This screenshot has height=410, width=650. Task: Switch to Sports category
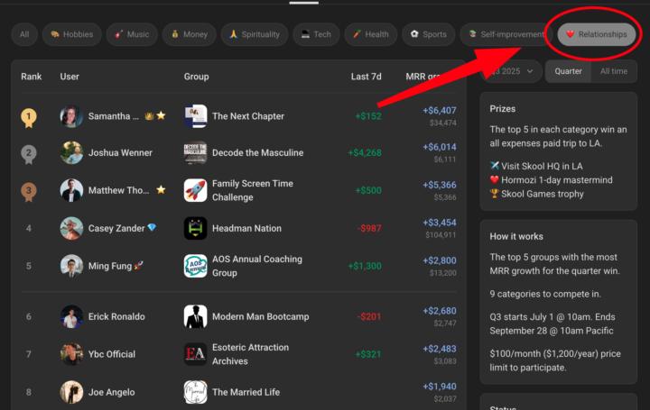429,34
